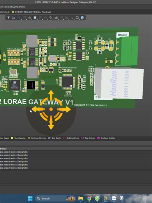The image size is (152, 203).
Task: Select the rectangle region tool
Action: tap(77, 18)
